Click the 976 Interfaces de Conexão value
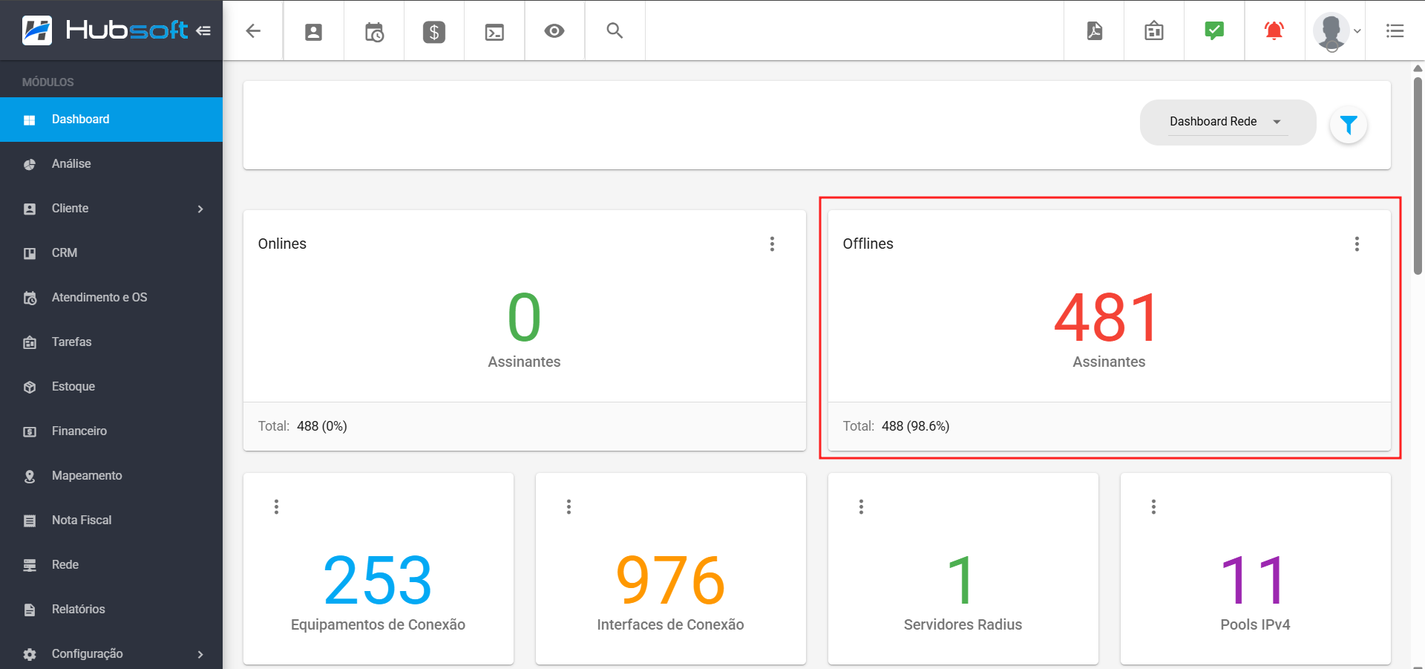 coord(670,581)
